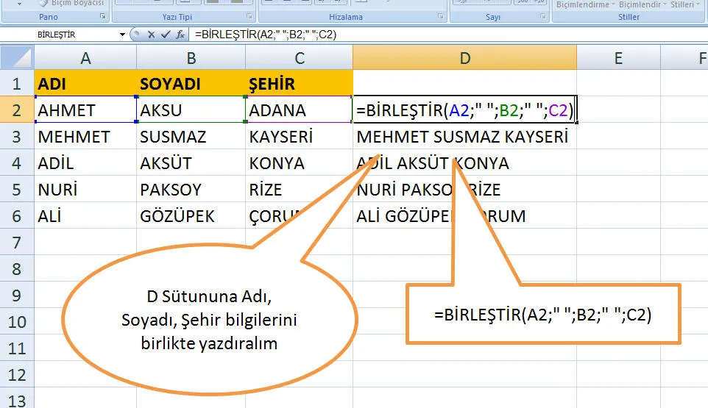
Task: Click the ŞEHİR header cell
Action: (x=298, y=84)
